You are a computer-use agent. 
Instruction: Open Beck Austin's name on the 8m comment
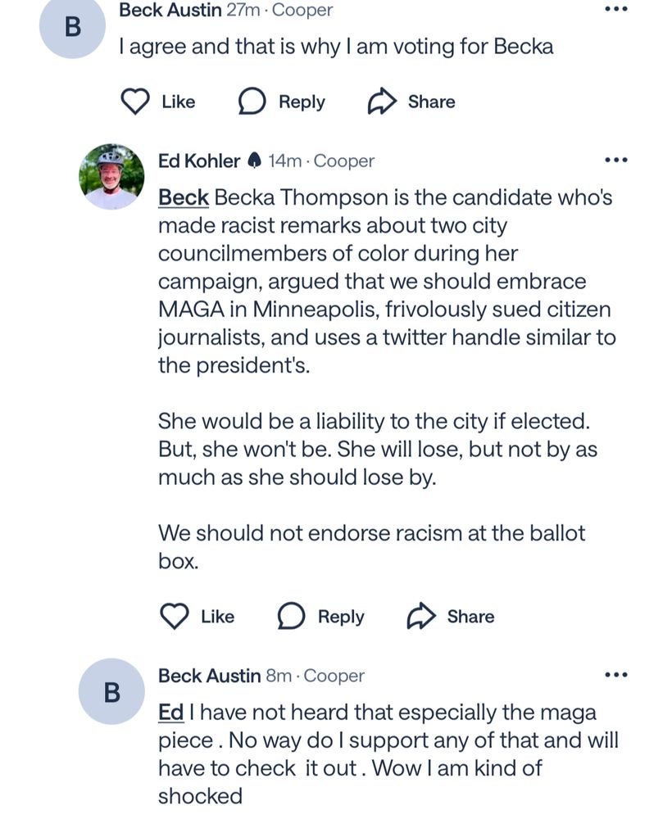[209, 676]
